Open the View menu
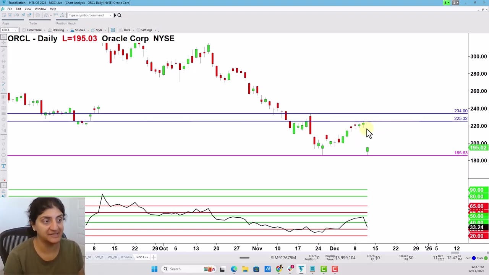 (x=28, y=9)
